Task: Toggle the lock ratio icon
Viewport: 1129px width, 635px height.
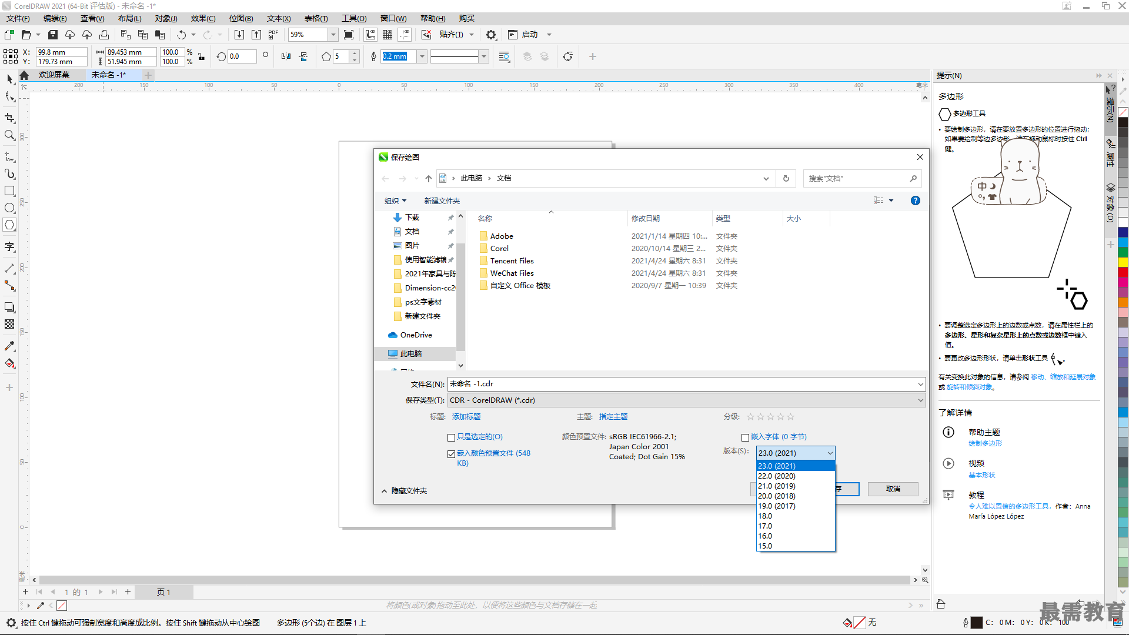Action: coord(202,57)
